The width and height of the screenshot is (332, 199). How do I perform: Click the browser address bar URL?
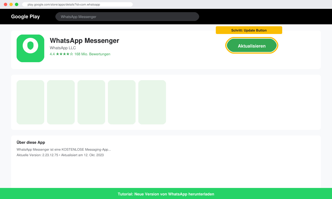77,4
